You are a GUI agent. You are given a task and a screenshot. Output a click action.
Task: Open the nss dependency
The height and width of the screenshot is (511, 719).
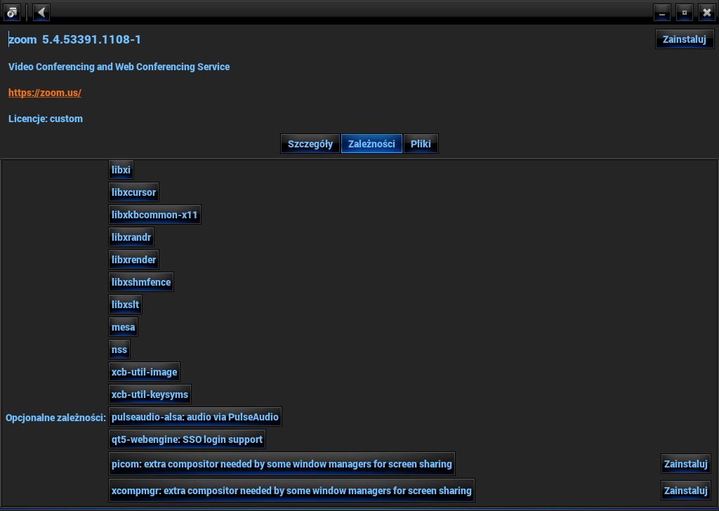coord(119,350)
